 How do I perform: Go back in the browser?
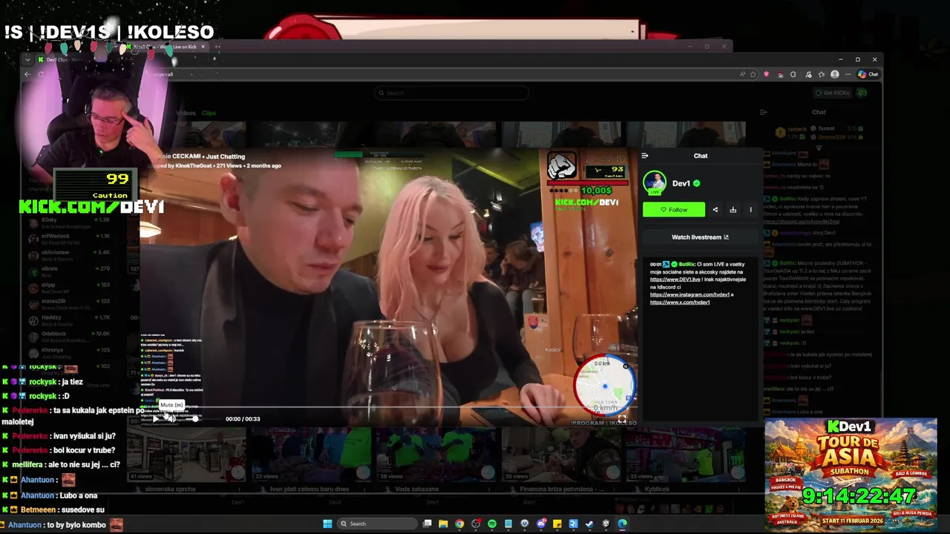tap(27, 74)
